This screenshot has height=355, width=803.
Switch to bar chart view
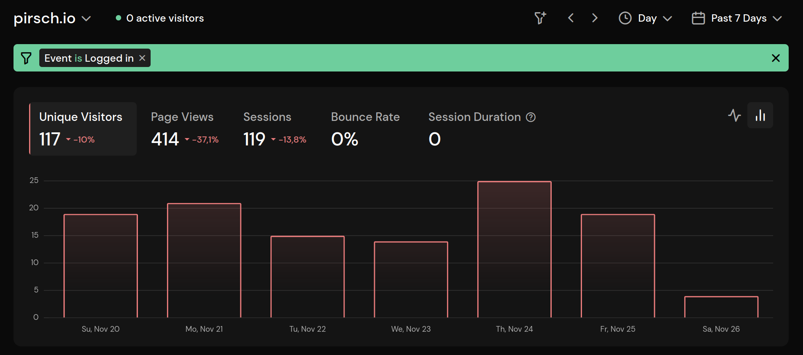tap(760, 116)
